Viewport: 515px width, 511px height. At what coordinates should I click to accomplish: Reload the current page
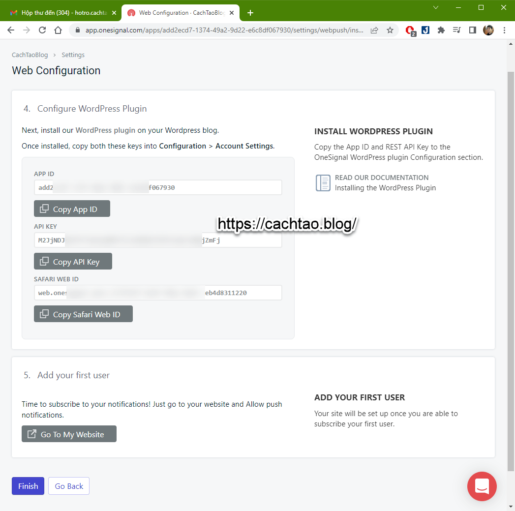[42, 30]
